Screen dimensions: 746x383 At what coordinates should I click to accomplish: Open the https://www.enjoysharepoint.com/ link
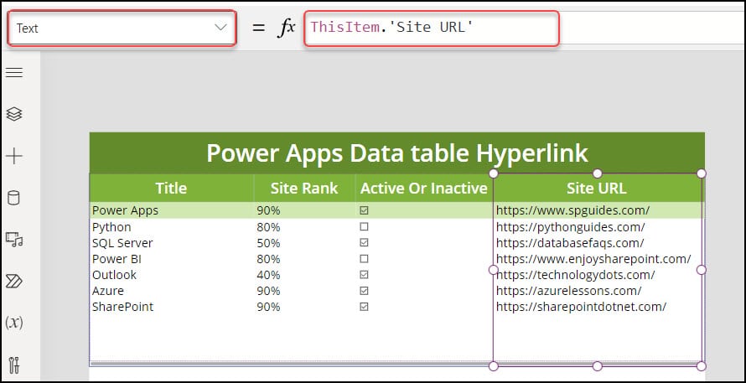point(593,259)
